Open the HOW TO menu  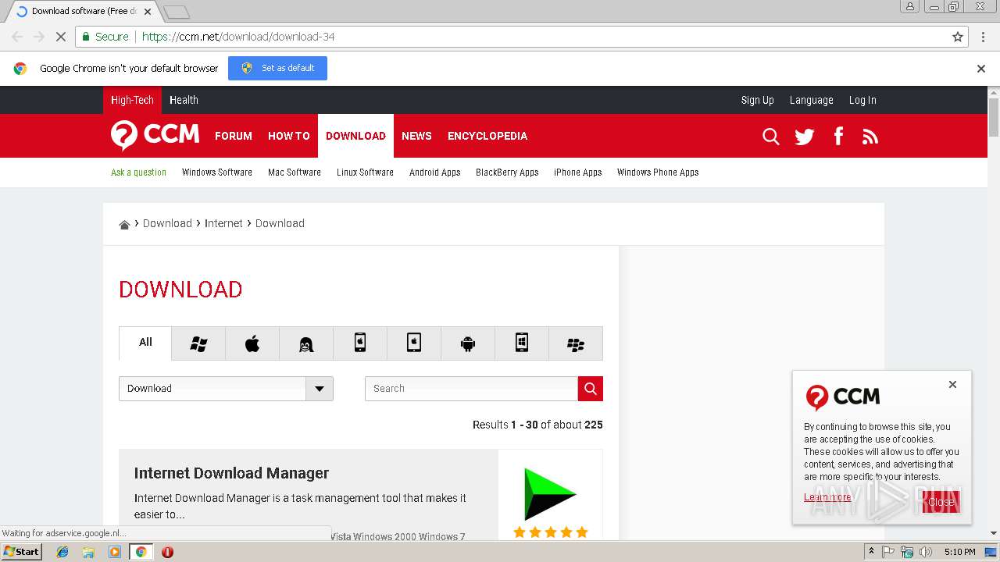(x=289, y=136)
